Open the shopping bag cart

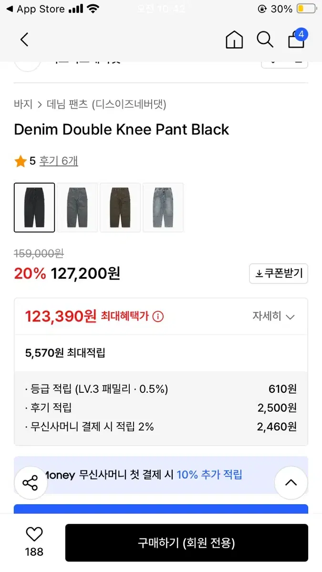(x=297, y=39)
